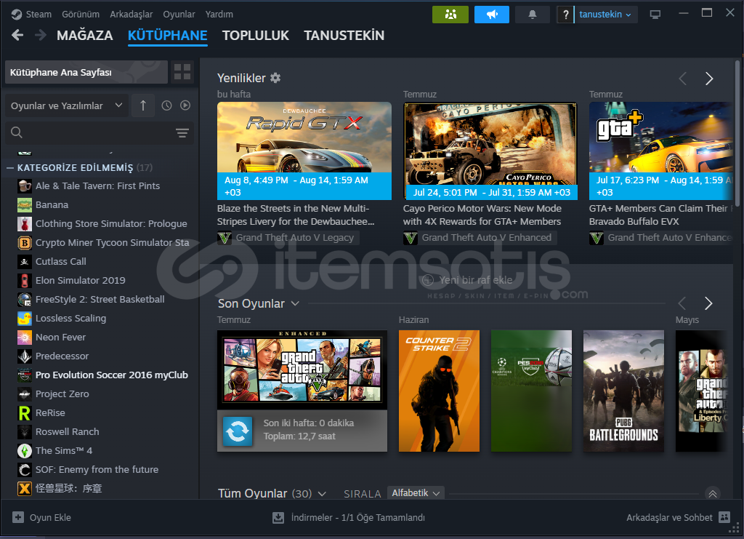Image resolution: width=744 pixels, height=539 pixels.
Task: Open Tüm Oyunlar shelf dropdown
Action: [322, 493]
